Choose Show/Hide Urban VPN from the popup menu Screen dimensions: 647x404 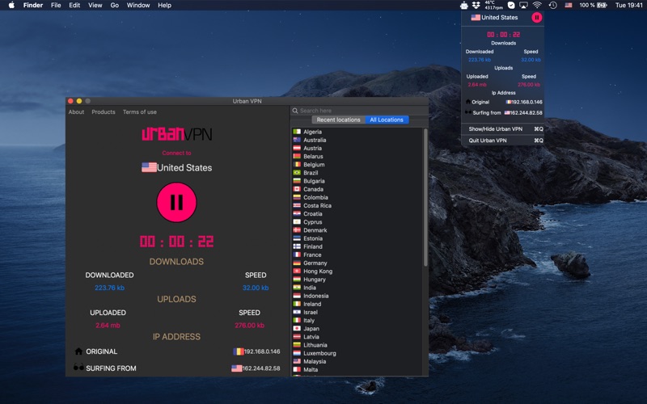(x=502, y=129)
